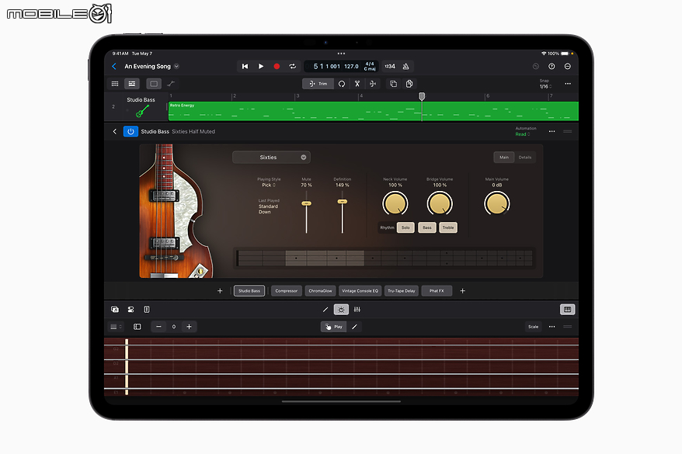Tap the green bass guitar track icon

coord(142,111)
